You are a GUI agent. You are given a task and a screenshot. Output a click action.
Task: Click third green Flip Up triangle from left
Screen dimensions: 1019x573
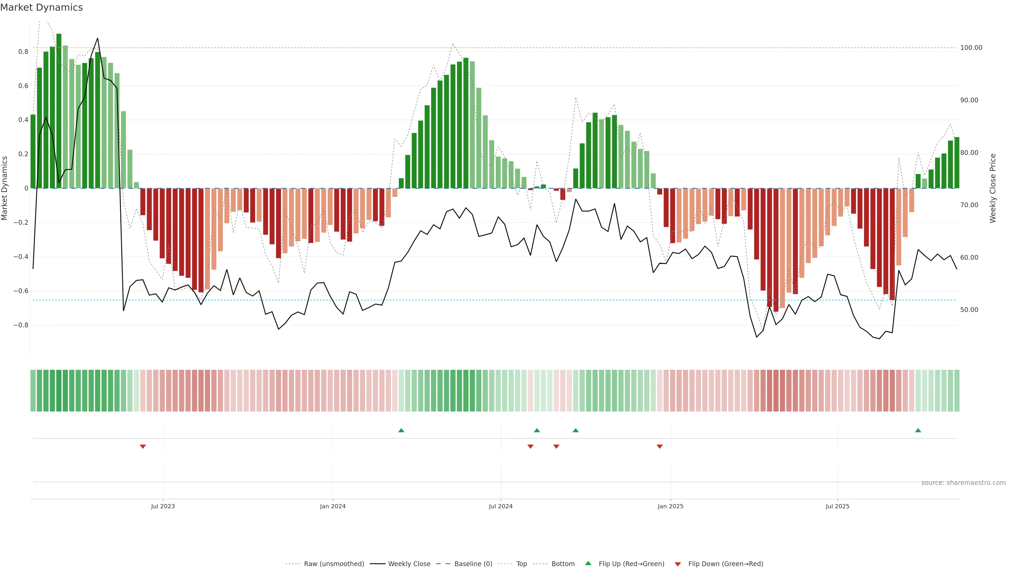pyautogui.click(x=576, y=430)
